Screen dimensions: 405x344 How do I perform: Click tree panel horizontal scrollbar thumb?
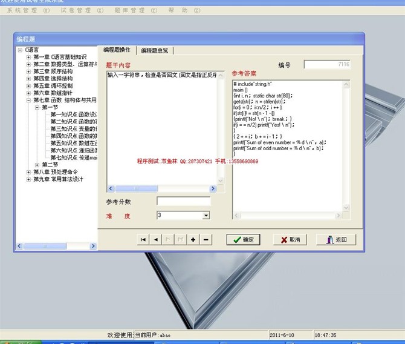pos(45,246)
